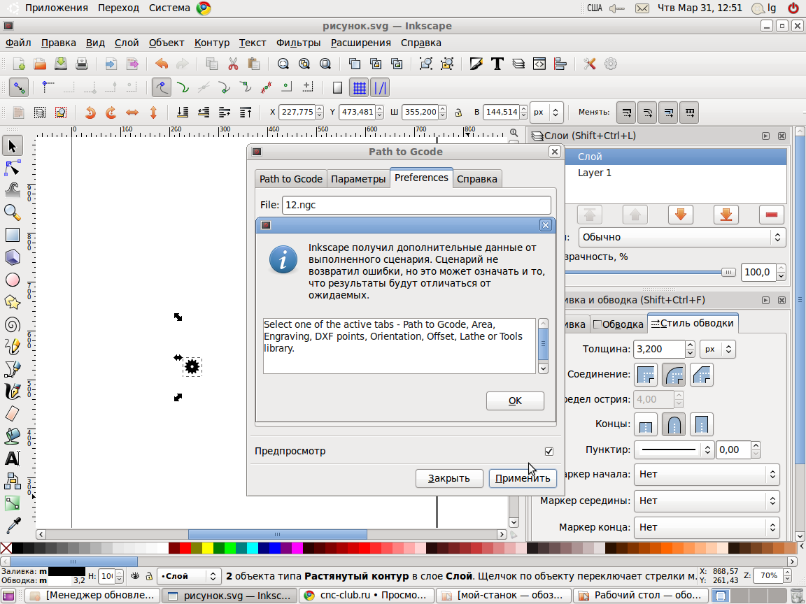Click the Cut scissors icon
This screenshot has height=604, width=806.
233,64
